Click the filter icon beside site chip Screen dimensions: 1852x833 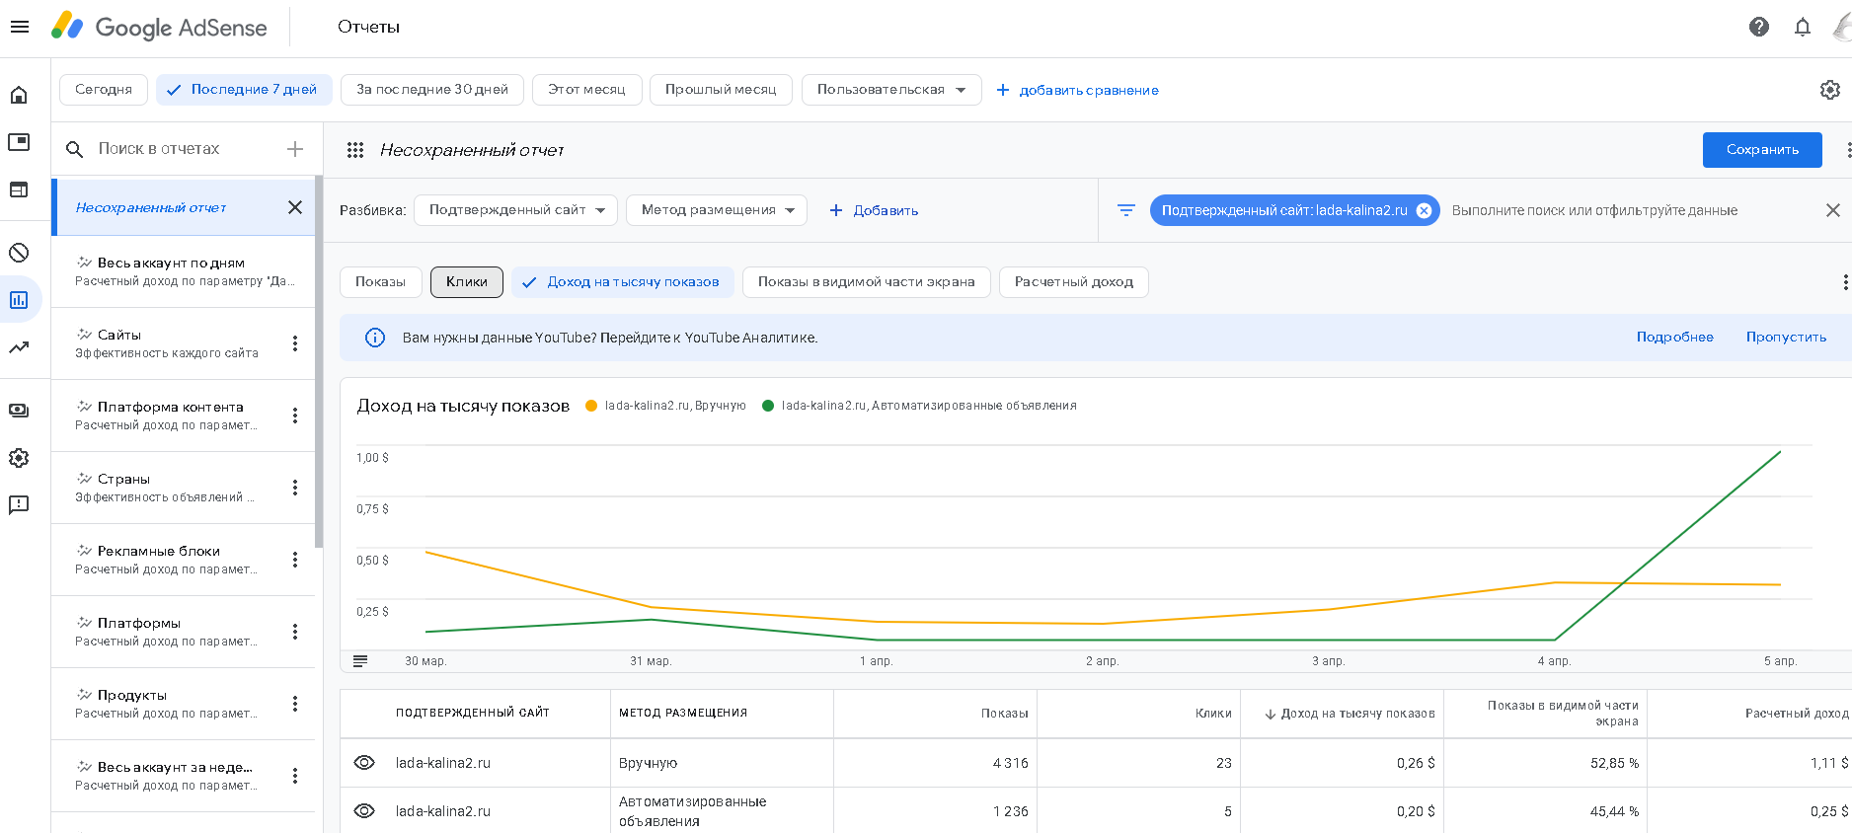(1125, 210)
